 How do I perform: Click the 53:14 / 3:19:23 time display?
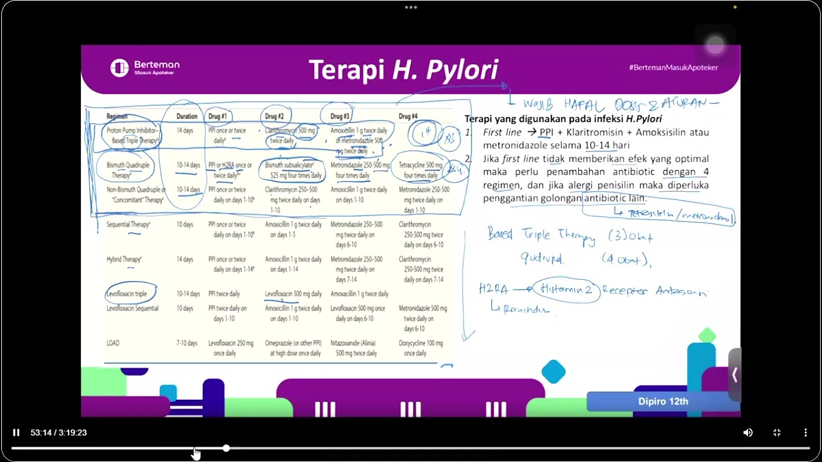click(58, 432)
